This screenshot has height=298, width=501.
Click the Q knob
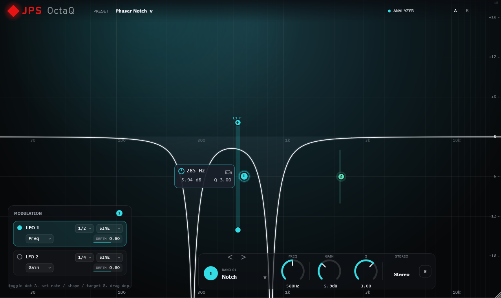pos(366,271)
